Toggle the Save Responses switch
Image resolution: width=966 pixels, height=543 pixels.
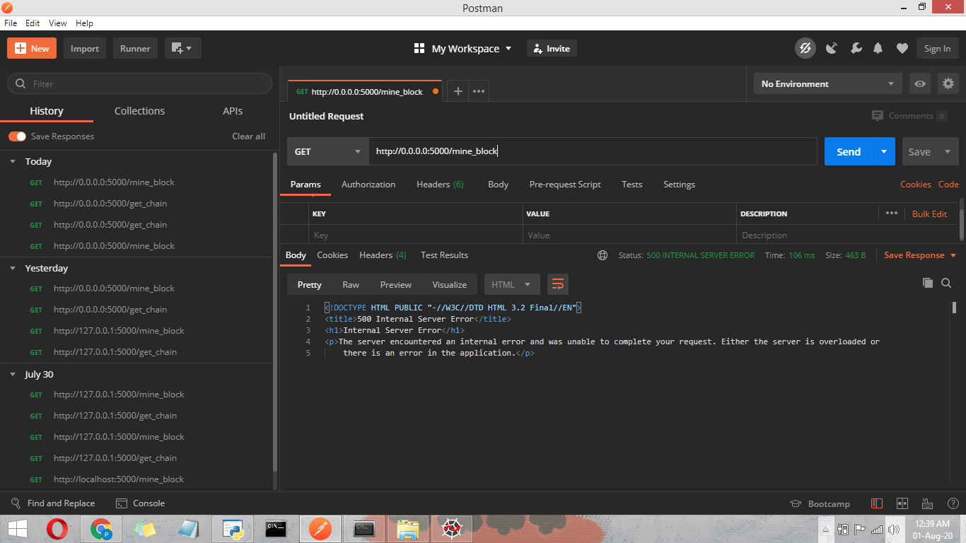[18, 136]
